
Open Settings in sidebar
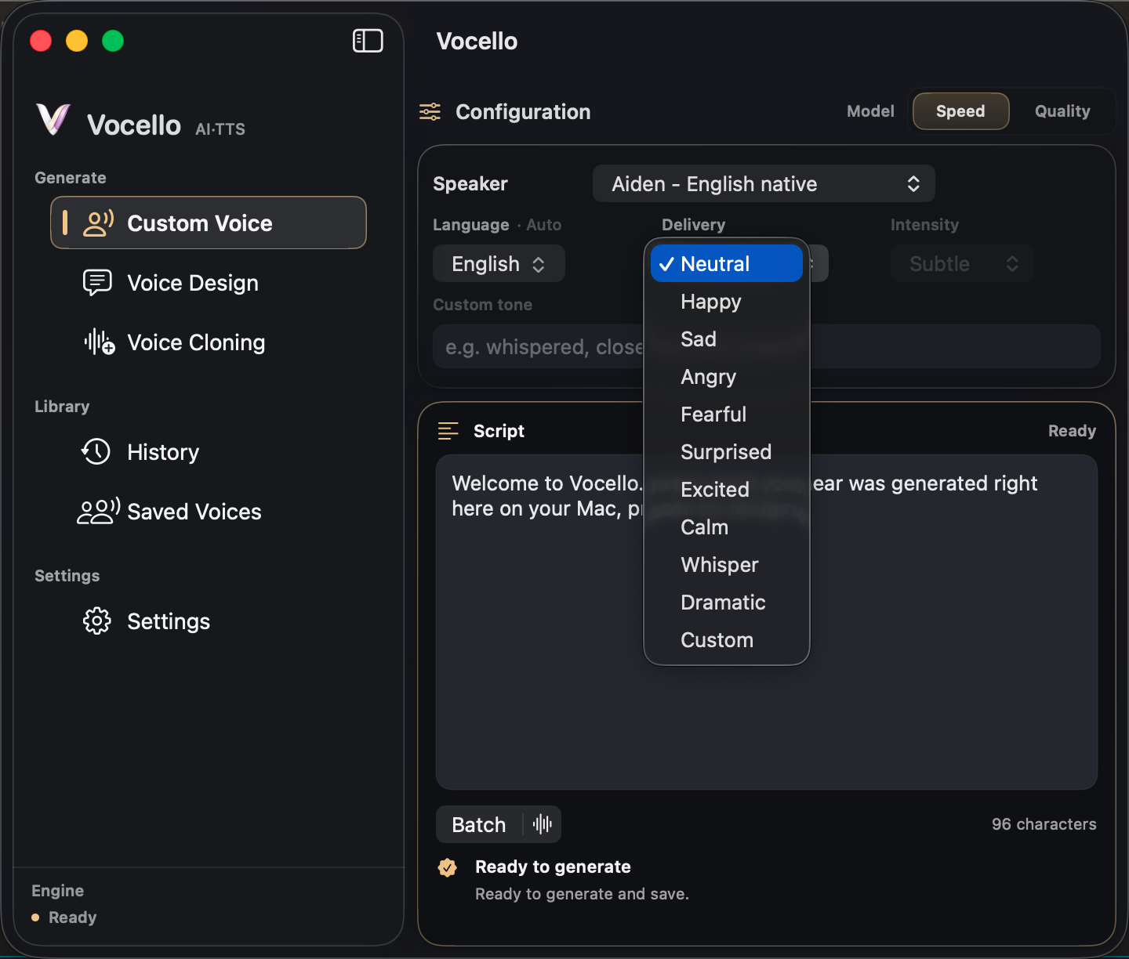[x=209, y=621]
